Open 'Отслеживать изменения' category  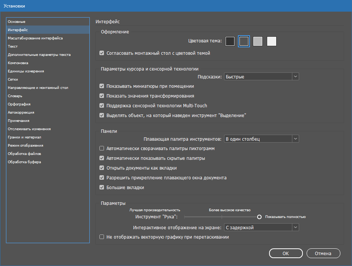(48, 129)
